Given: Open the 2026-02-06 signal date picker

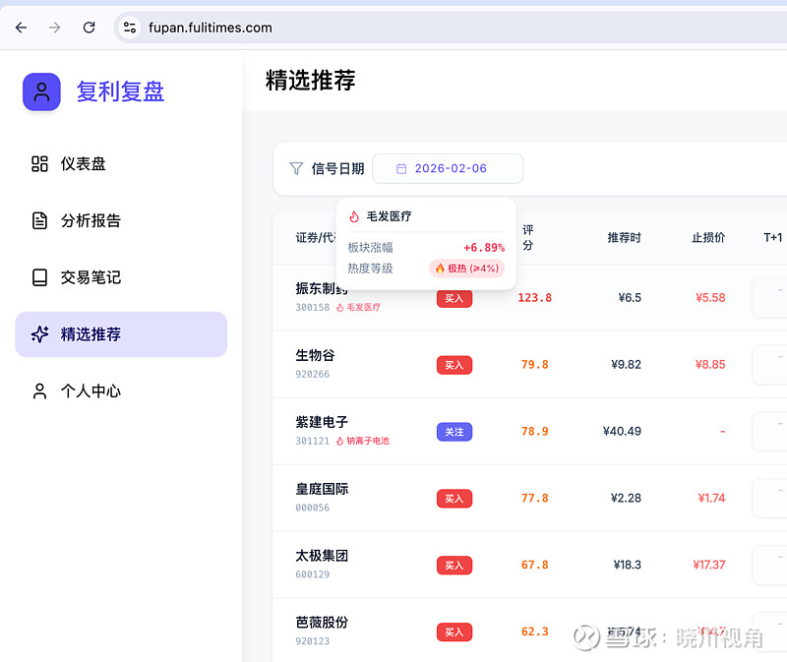Looking at the screenshot, I should point(449,168).
